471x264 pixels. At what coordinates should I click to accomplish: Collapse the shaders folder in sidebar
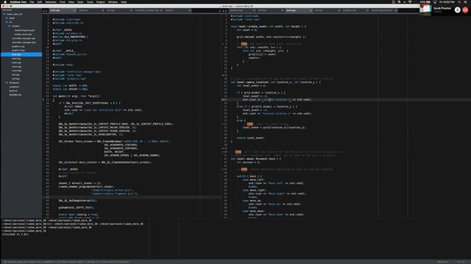[10, 26]
